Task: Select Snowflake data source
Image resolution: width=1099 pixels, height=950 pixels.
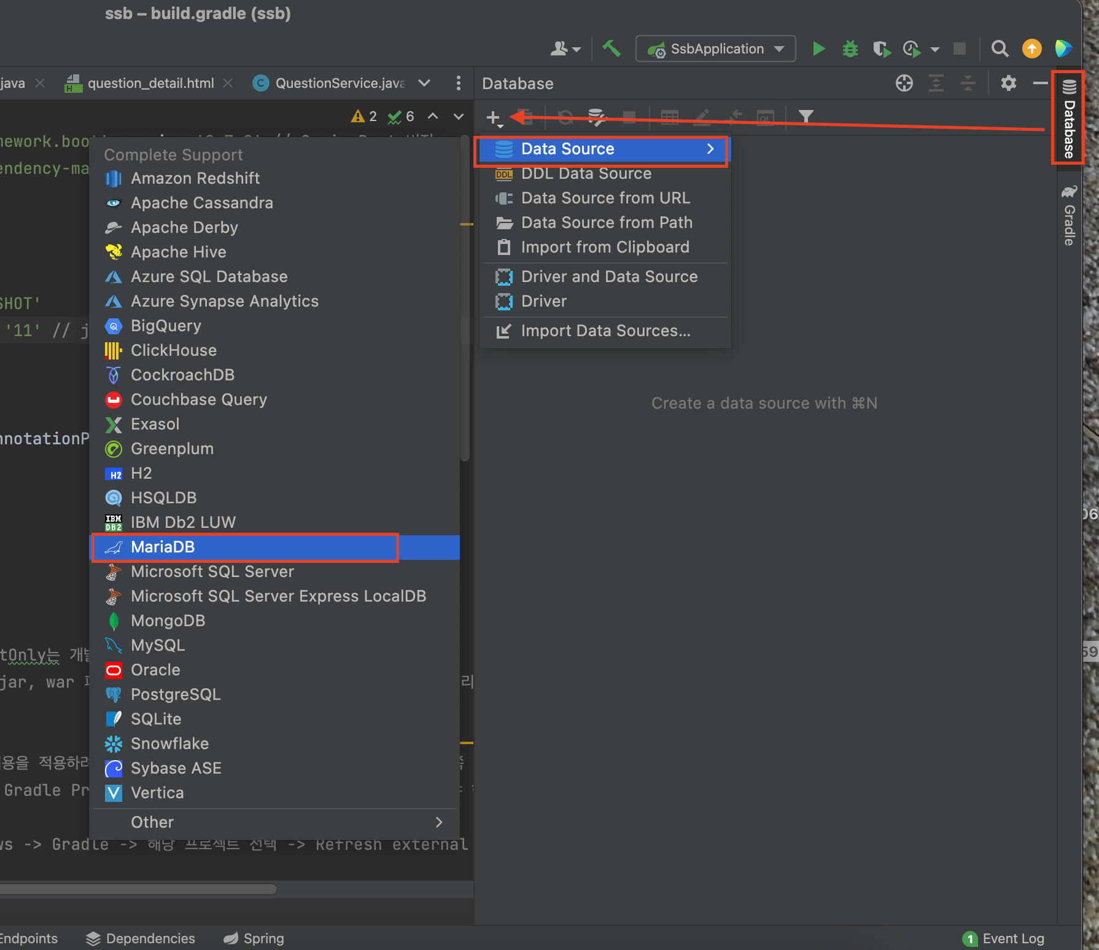Action: [275, 744]
